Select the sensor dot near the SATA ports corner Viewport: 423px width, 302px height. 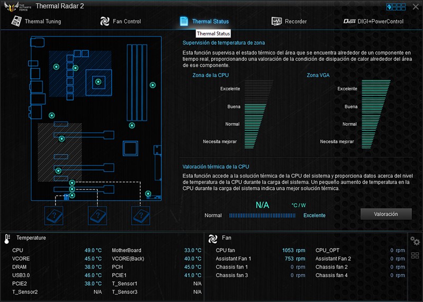[148, 194]
